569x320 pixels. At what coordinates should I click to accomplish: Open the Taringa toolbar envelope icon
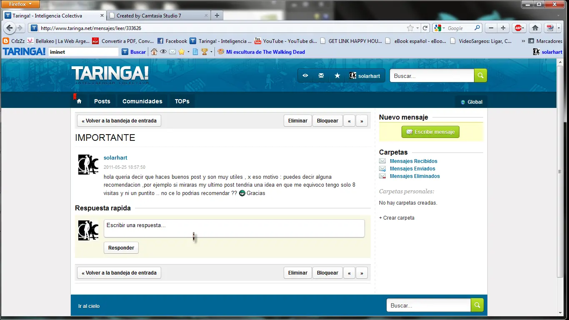[172, 52]
